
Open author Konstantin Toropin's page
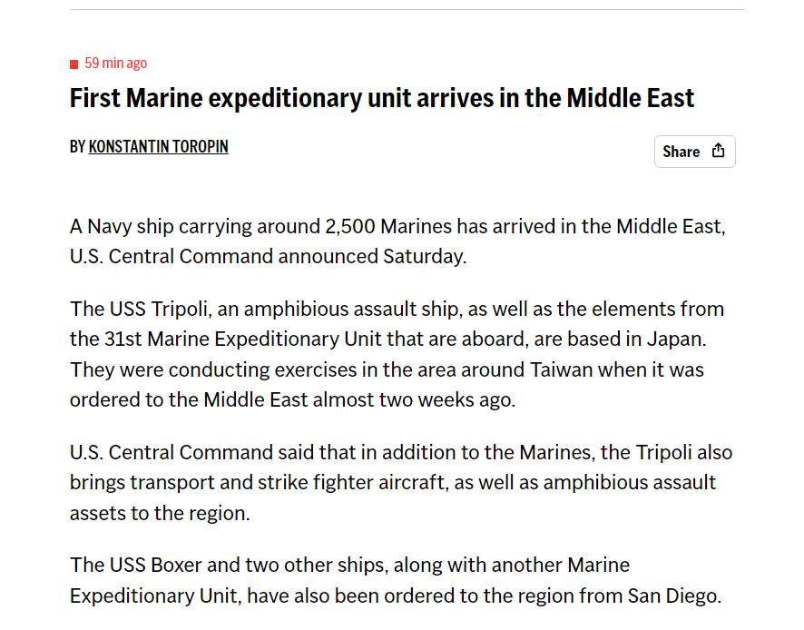click(x=158, y=147)
